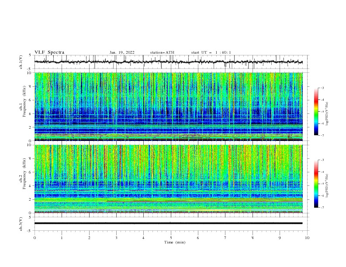Click the time axis tick '10'

(307, 238)
